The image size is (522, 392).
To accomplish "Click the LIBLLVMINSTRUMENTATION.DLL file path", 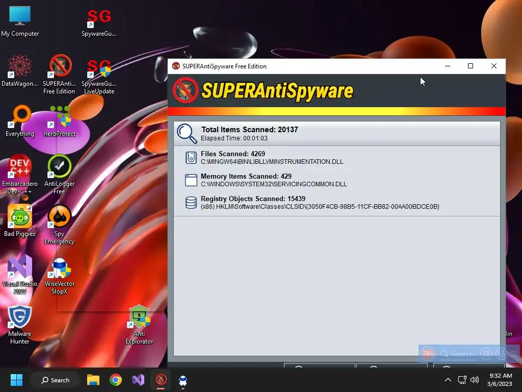I will point(272,162).
